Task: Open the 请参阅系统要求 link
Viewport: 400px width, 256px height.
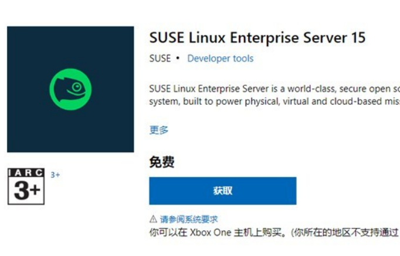Action: (189, 219)
